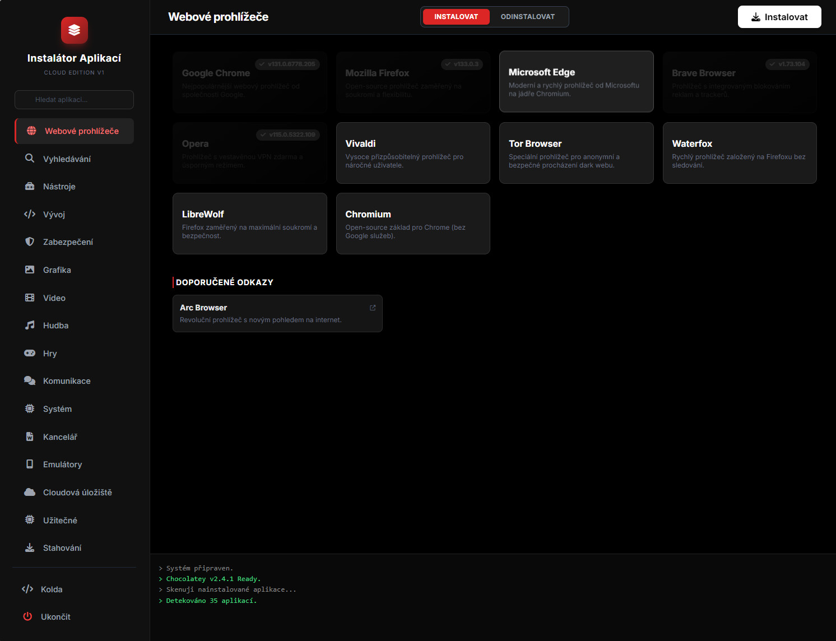Viewport: 836px width, 641px height.
Task: Click the red app logo icon
Action: pos(75,30)
